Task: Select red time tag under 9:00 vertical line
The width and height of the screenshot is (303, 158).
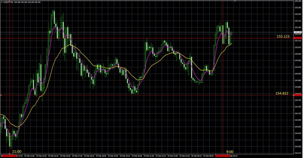Action: coord(223,156)
